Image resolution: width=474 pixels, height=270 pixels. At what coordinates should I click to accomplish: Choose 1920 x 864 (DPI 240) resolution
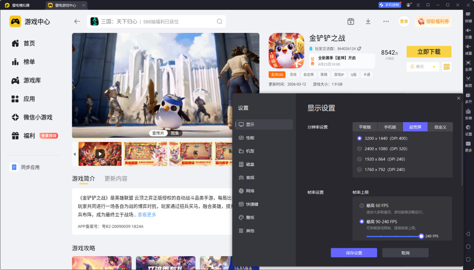coord(360,159)
